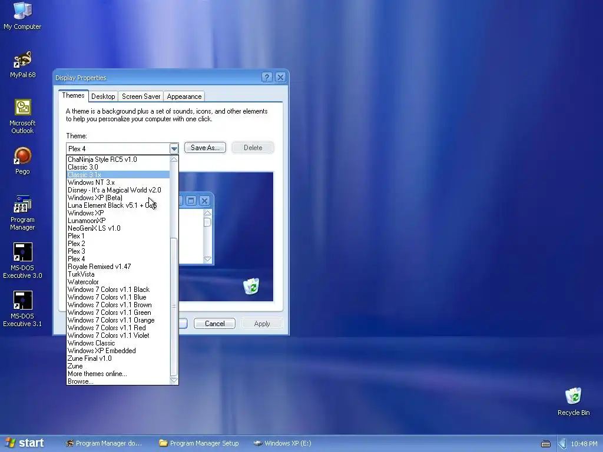Choose the TurkVista theme
Image resolution: width=603 pixels, height=452 pixels.
[x=118, y=274]
